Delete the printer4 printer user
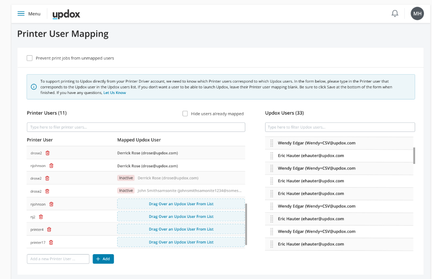 point(49,229)
